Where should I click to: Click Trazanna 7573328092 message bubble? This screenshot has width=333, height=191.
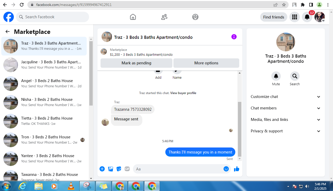(133, 109)
